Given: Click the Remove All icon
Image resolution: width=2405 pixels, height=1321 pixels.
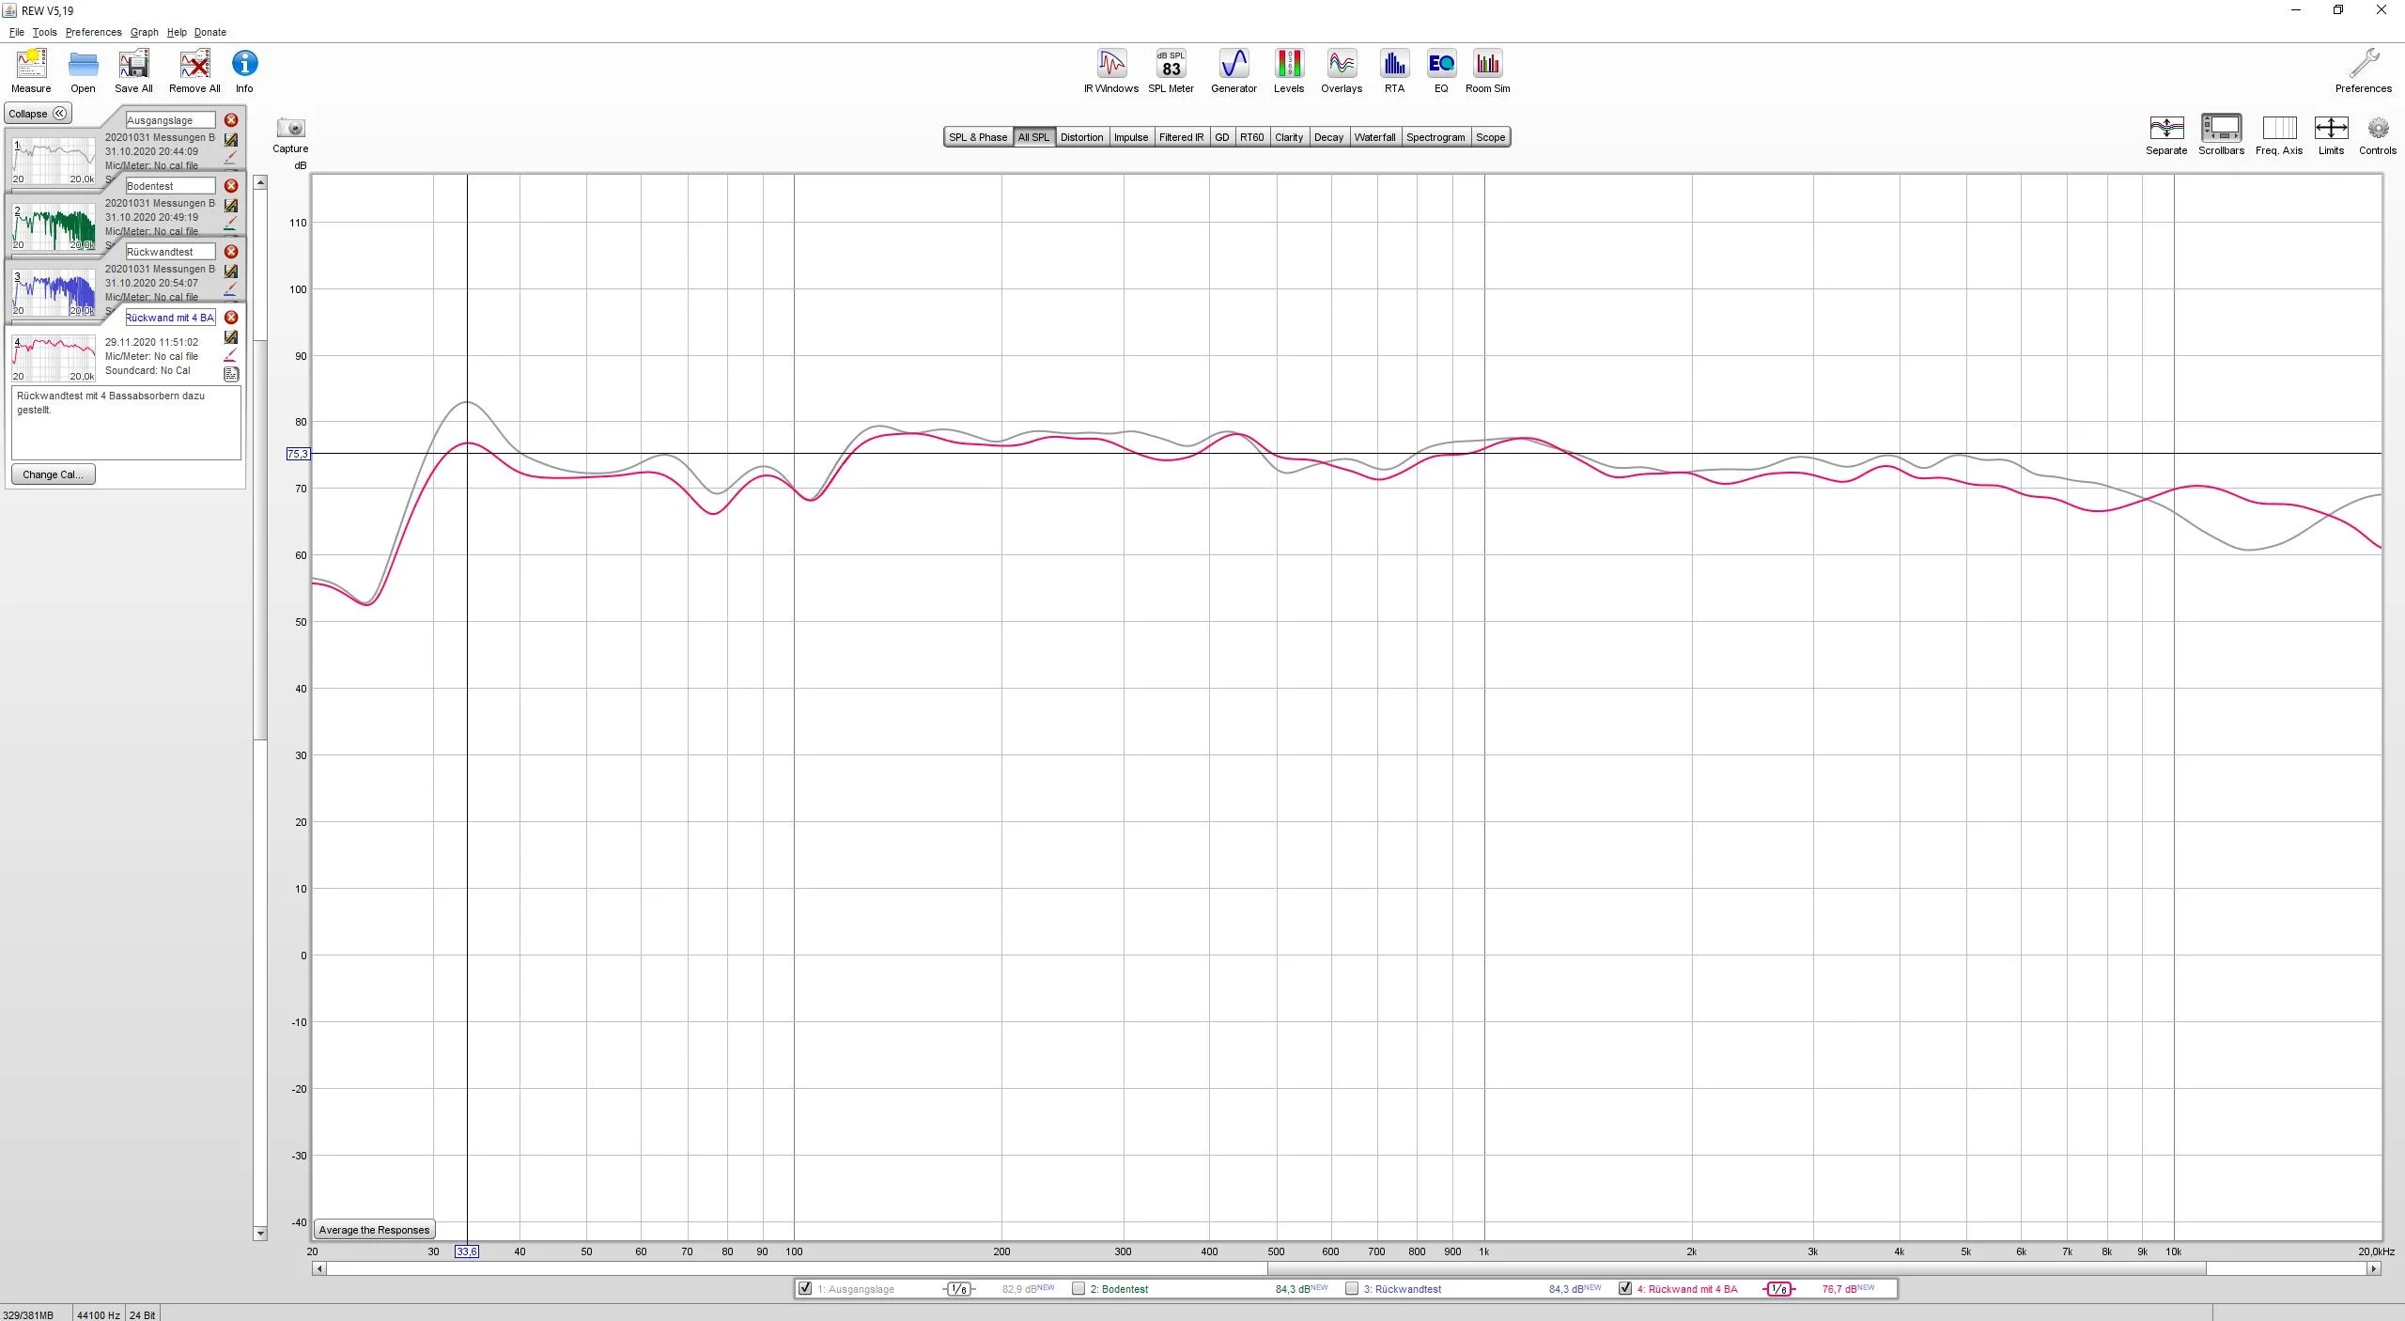Looking at the screenshot, I should pyautogui.click(x=194, y=70).
